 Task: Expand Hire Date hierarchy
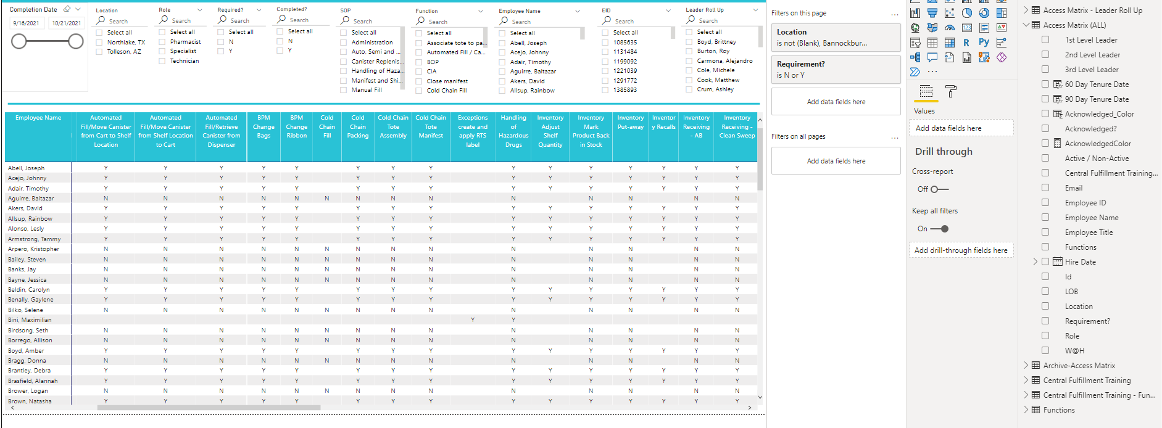coord(1035,261)
